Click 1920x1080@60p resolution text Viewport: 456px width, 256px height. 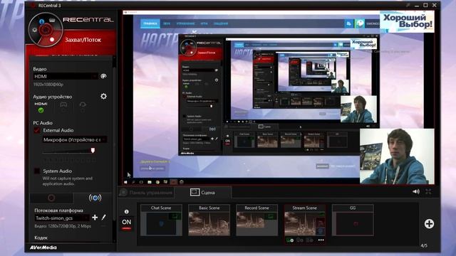48,85
